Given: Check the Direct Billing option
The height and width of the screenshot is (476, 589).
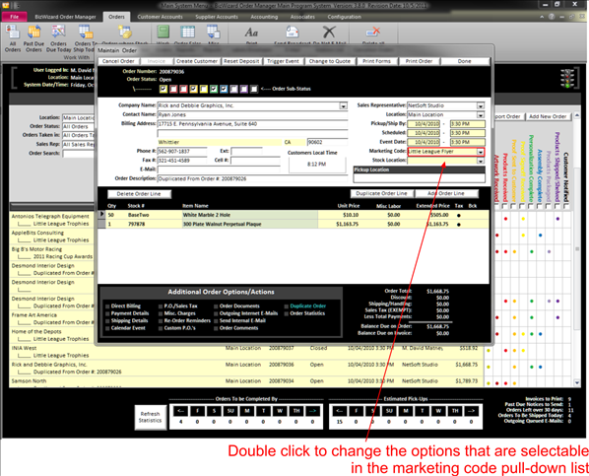Looking at the screenshot, I should click(x=107, y=306).
